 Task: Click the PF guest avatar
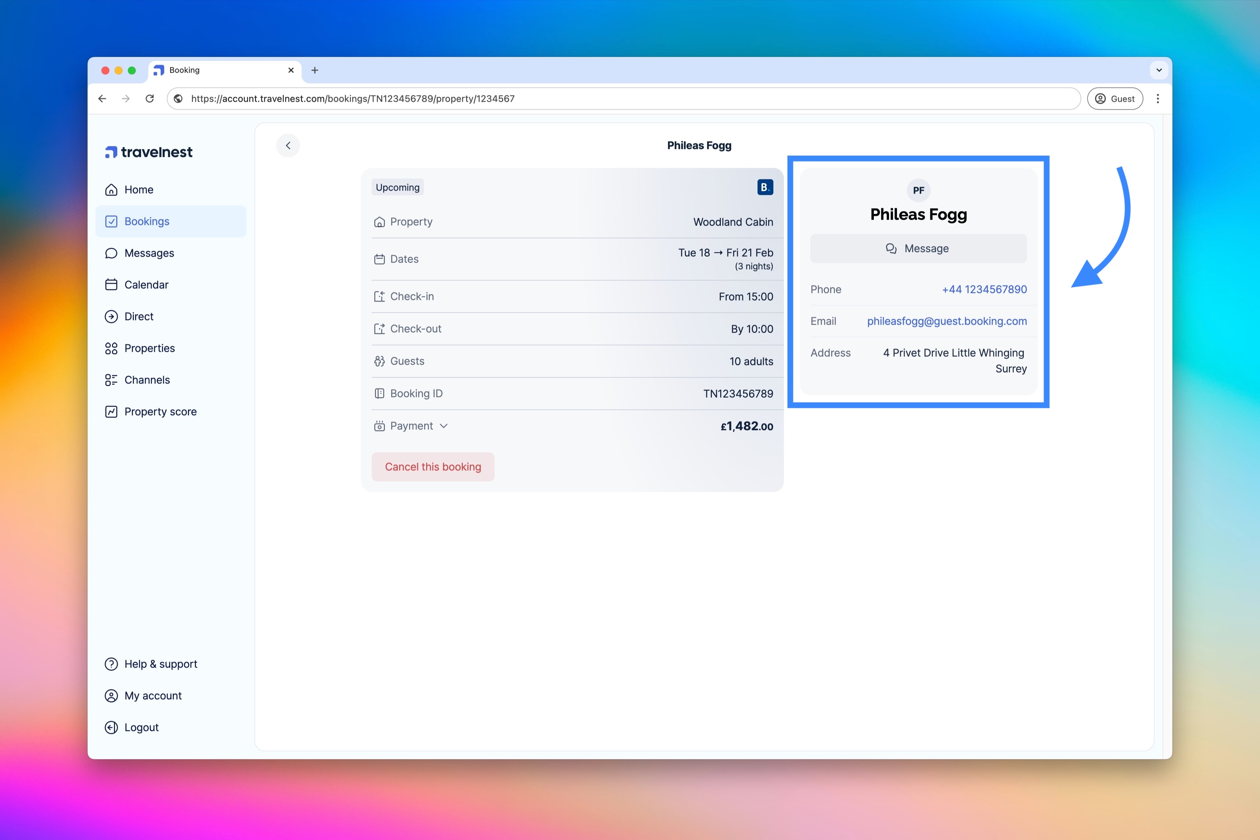[x=918, y=190]
